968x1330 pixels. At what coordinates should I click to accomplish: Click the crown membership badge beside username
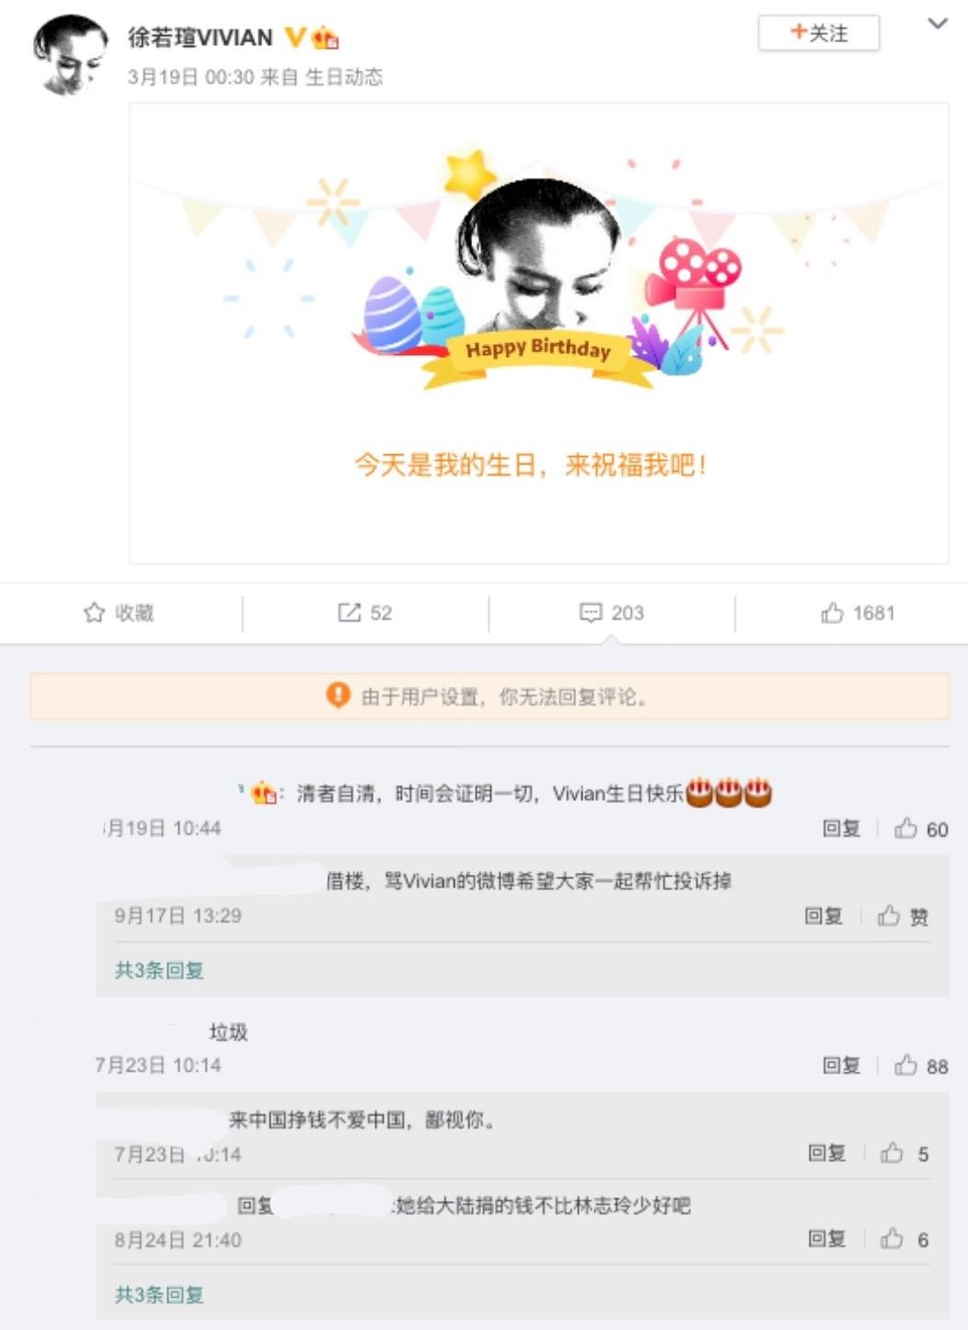click(x=325, y=38)
